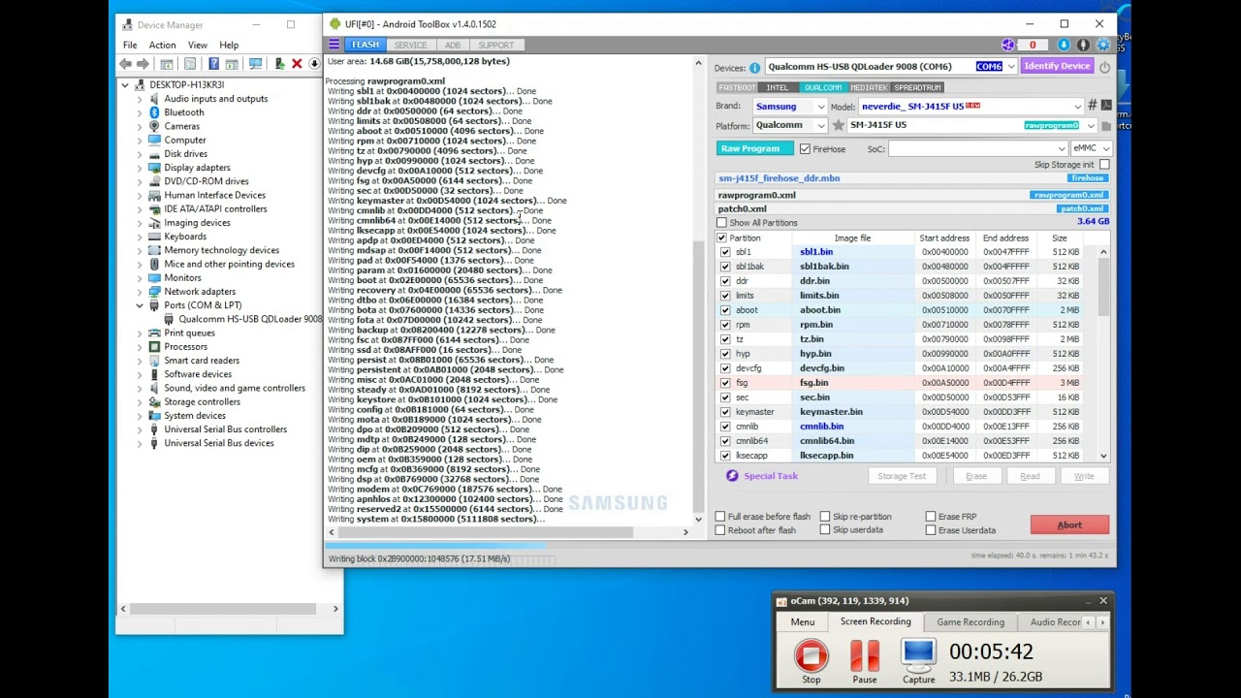Open the Game Recording tab in oCam
Viewport: 1241px width, 698px height.
(971, 621)
